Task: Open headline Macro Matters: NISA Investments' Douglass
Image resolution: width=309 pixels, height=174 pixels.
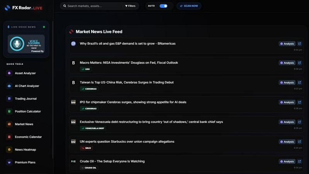Action: [x=129, y=63]
